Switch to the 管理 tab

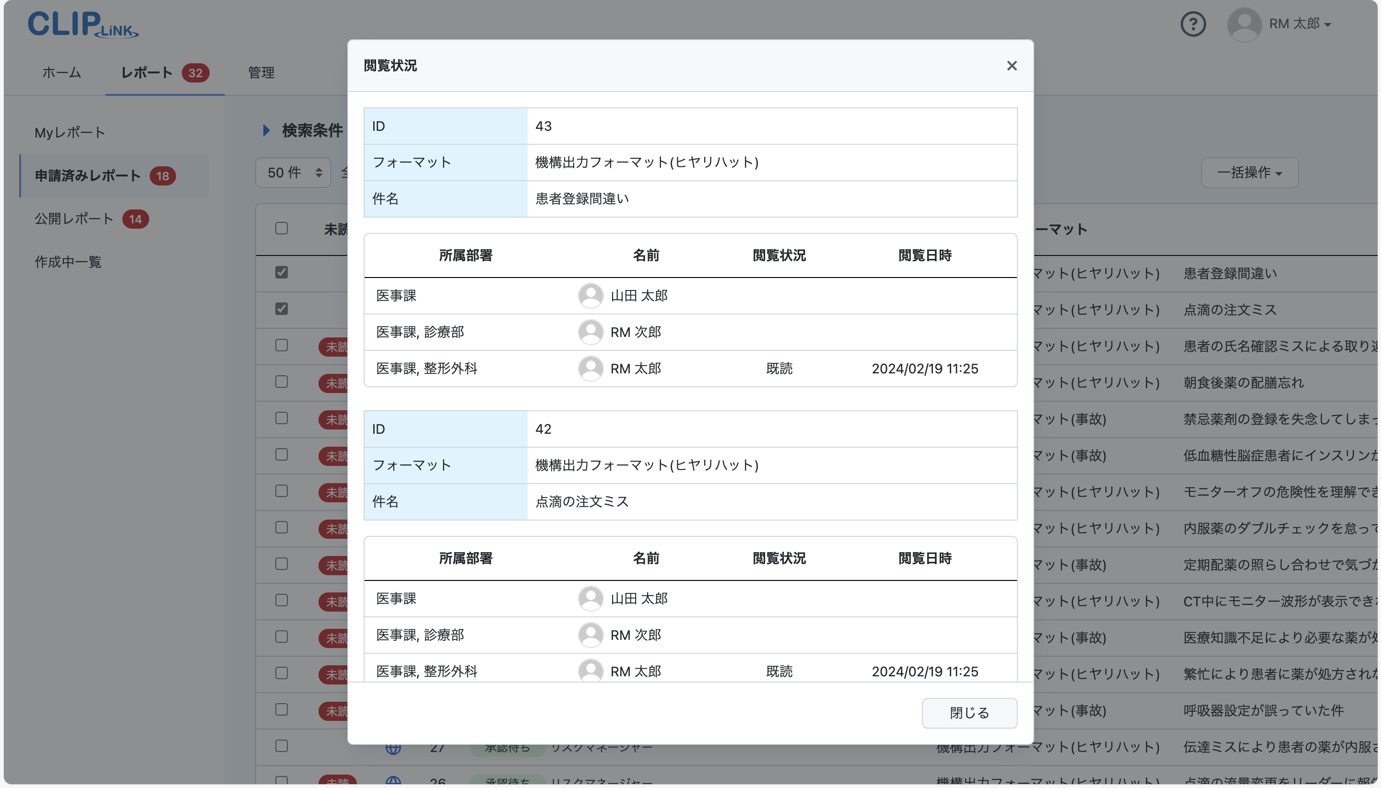coord(260,72)
